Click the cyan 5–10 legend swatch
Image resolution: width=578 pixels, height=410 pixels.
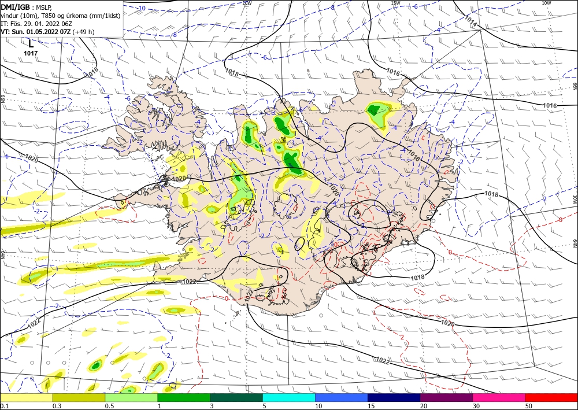[289, 397]
